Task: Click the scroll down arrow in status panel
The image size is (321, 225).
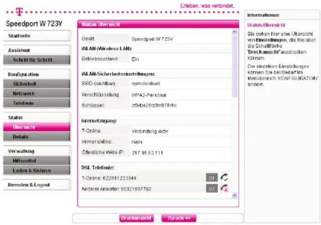Action: [x=234, y=196]
